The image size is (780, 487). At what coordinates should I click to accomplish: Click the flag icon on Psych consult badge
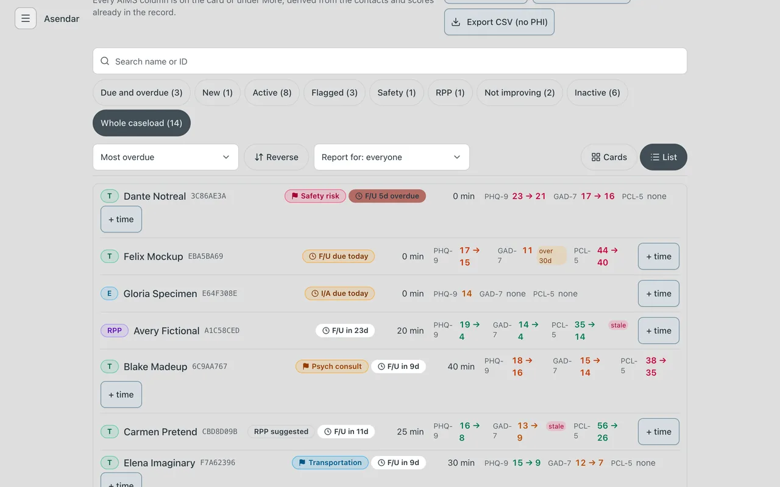[x=306, y=366]
